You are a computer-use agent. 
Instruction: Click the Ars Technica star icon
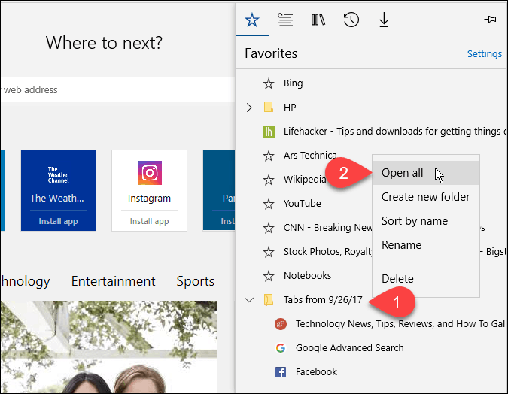[x=269, y=156]
